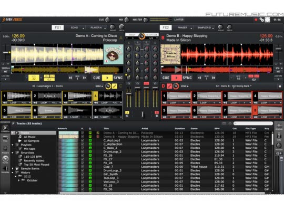Click deck B seek-back double arrow icon

click(x=199, y=78)
